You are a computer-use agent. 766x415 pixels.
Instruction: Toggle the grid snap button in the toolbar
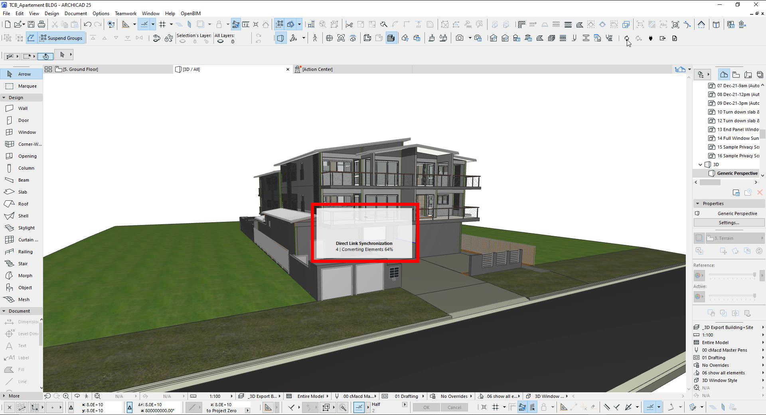[162, 24]
